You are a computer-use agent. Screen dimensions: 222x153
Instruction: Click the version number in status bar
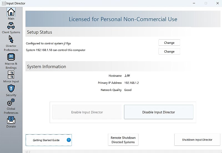(28, 152)
